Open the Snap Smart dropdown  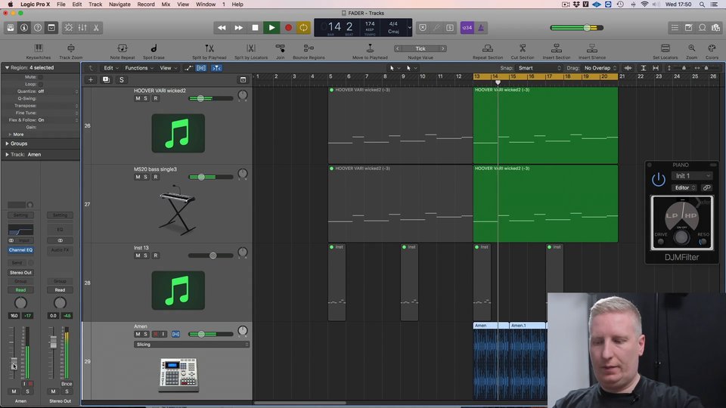(x=539, y=68)
